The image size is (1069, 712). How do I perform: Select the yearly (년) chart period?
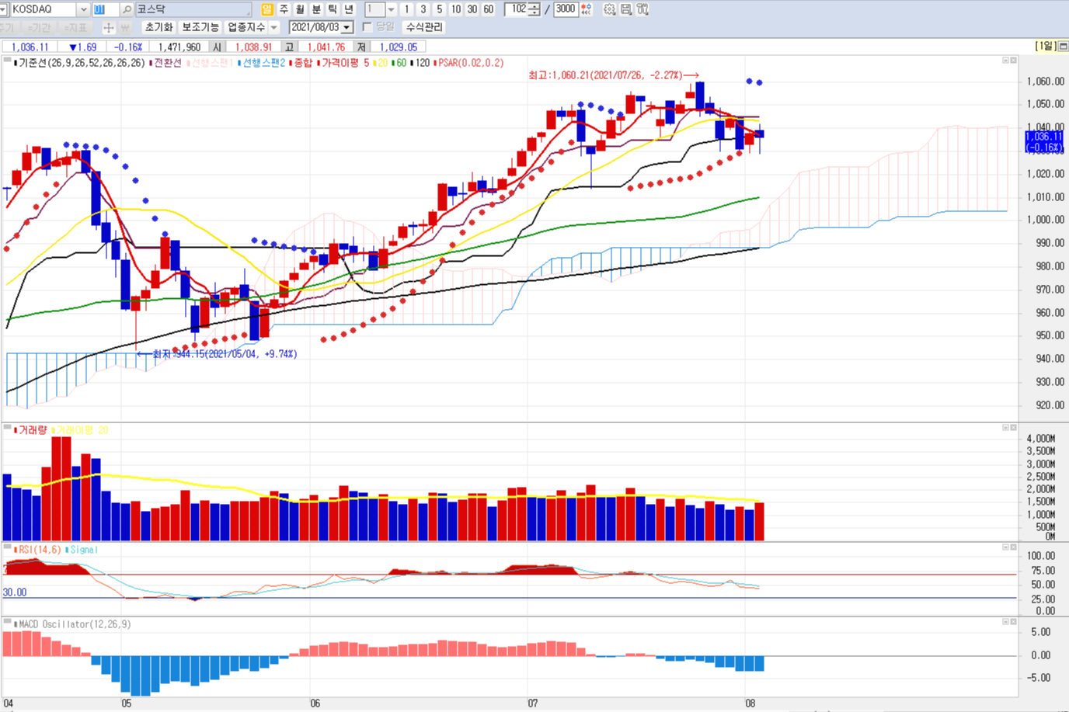349,9
